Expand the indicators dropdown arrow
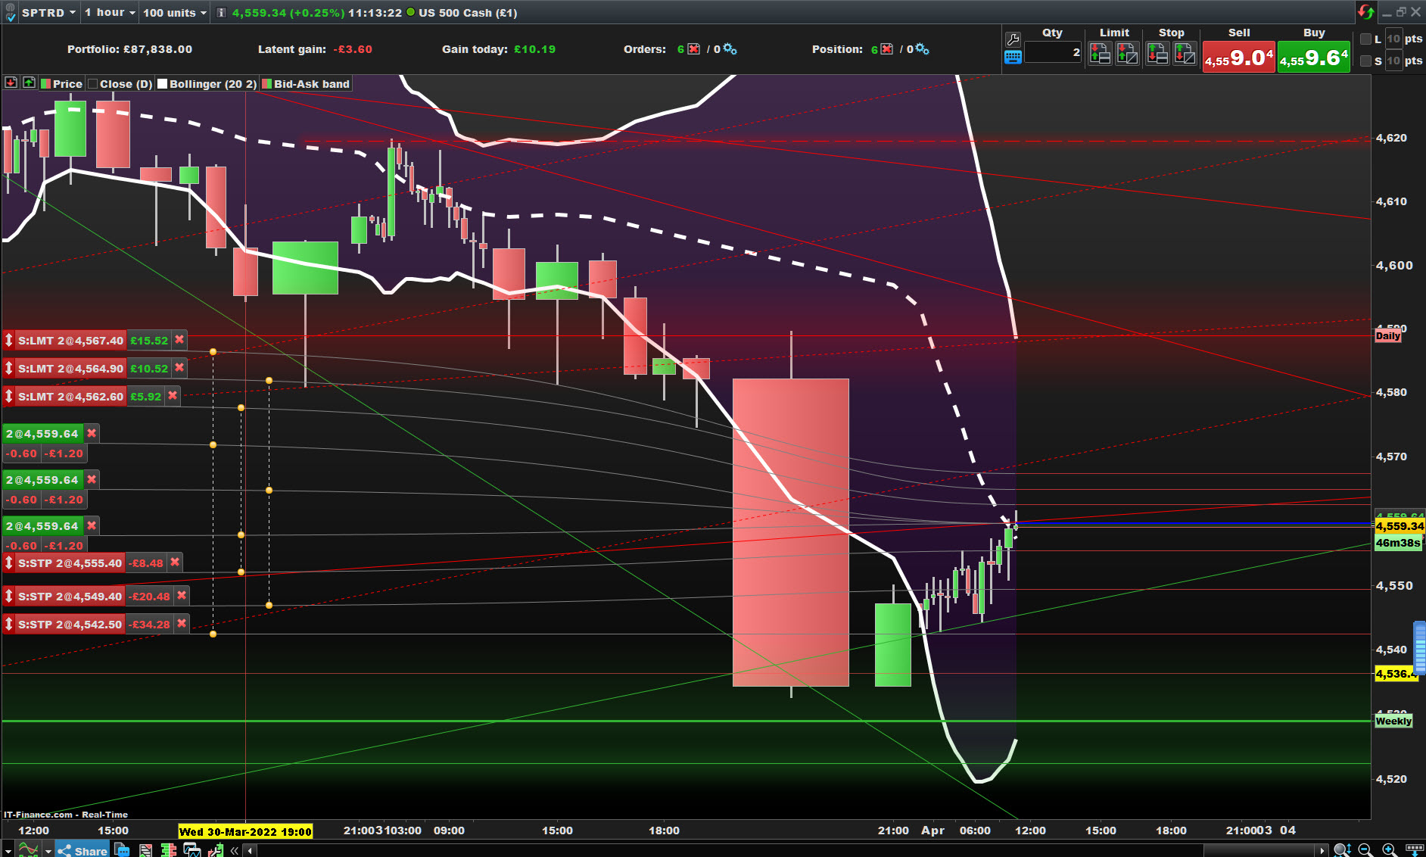The image size is (1426, 857). [x=48, y=851]
